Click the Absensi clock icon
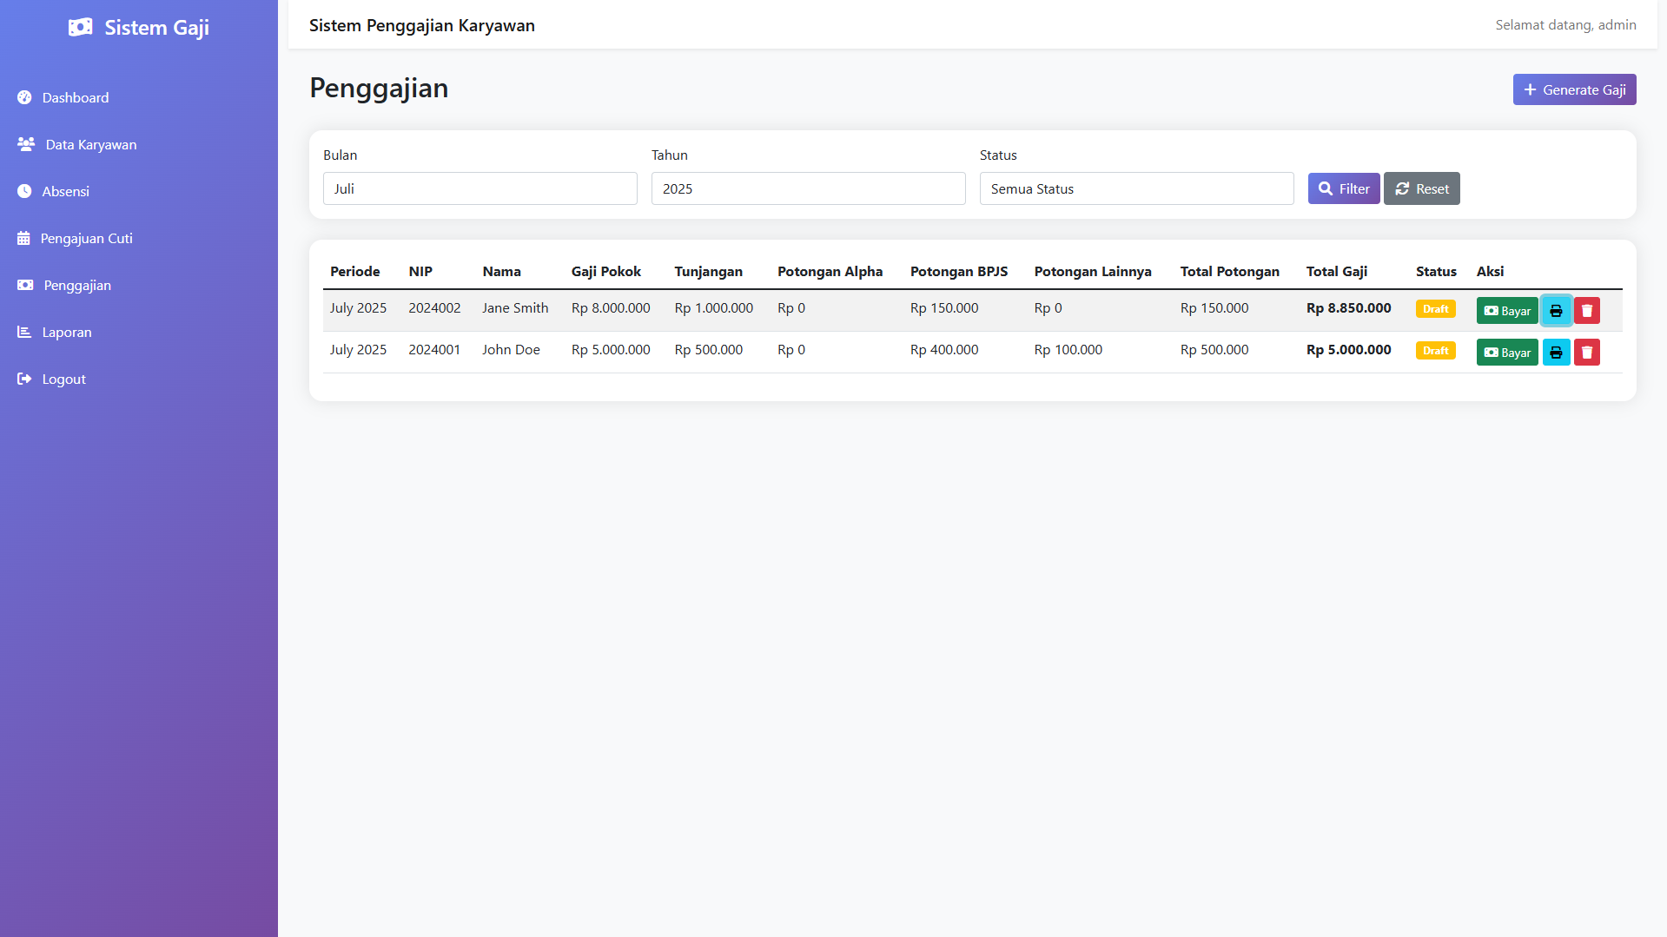The width and height of the screenshot is (1667, 937). click(x=24, y=192)
